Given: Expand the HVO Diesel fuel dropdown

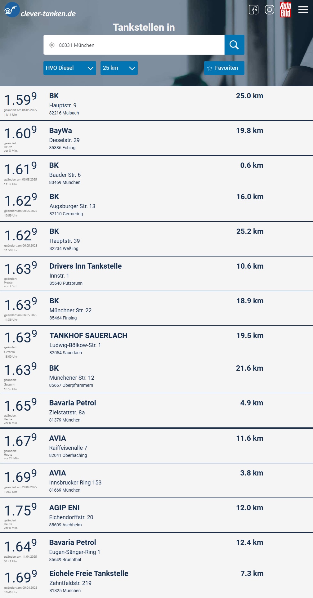Looking at the screenshot, I should tap(69, 68).
